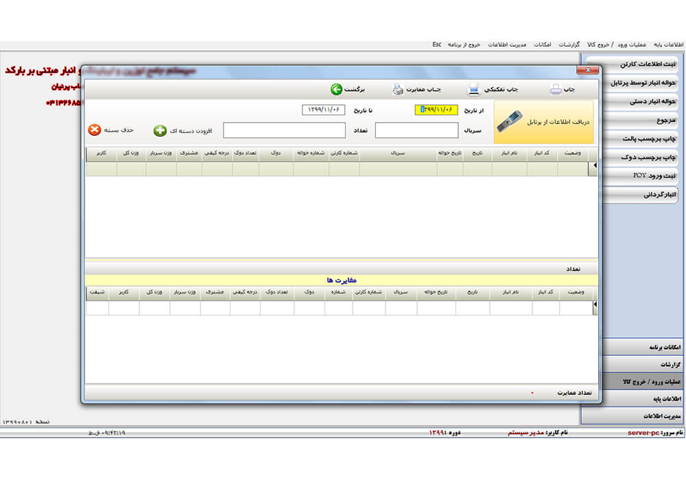Open the اطلاعات پایه menu in the menu bar
This screenshot has height=480, width=686.
click(x=668, y=45)
